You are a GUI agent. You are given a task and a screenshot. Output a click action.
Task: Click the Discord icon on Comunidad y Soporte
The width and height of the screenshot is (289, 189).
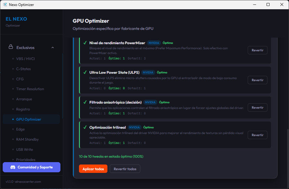coord(12,167)
